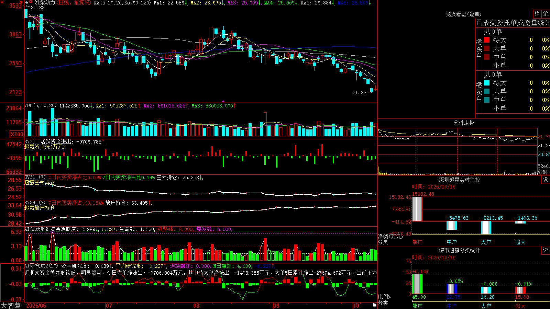
Task: Click the 分时走势 panel title
Action: coord(463,123)
